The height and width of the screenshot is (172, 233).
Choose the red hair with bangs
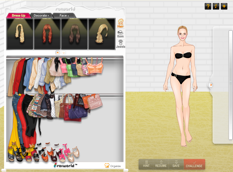pos(47,34)
